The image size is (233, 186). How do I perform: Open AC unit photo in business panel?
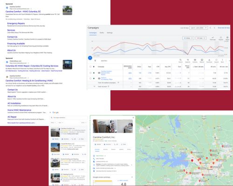[104, 126]
